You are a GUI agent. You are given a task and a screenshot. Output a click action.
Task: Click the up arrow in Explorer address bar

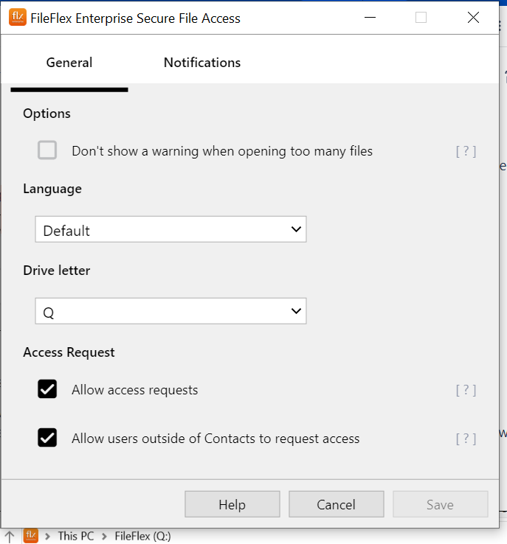point(10,537)
